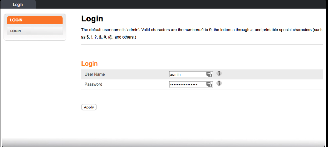Focus the masked Password input field
328x147 pixels.
coord(191,84)
